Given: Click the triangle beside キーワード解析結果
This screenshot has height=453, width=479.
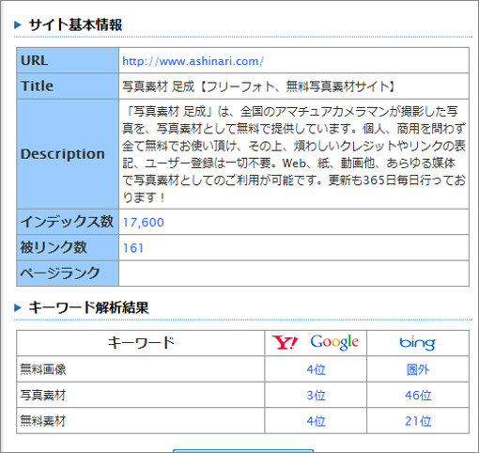Looking at the screenshot, I should (x=18, y=307).
